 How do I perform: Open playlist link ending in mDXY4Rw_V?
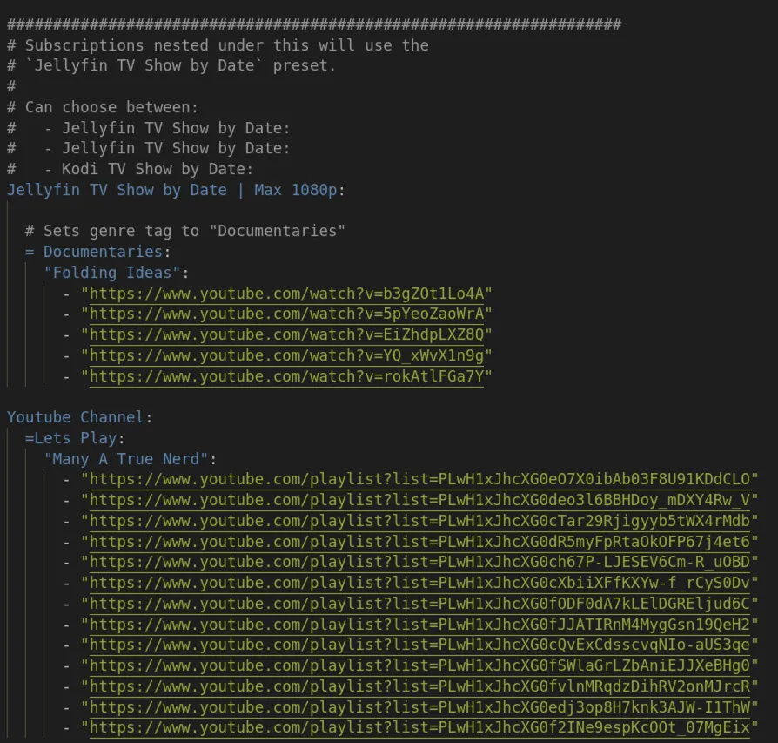[419, 500]
